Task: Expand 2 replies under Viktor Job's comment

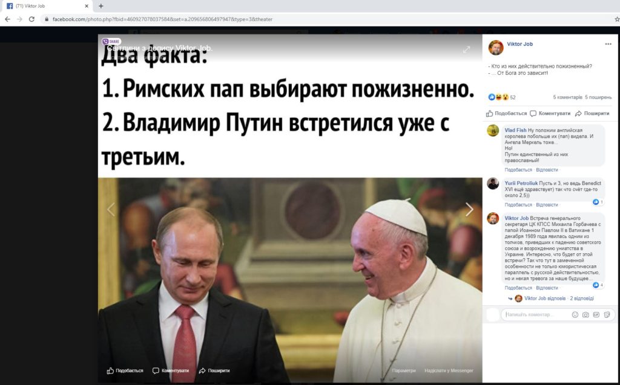Action: (582, 299)
